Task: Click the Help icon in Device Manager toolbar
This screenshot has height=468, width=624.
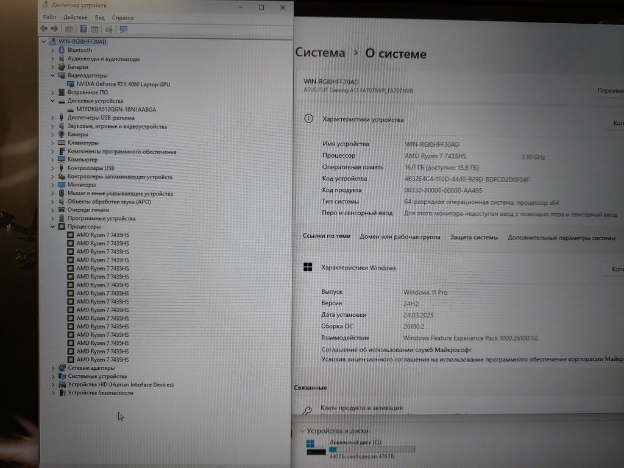Action: coord(83,29)
